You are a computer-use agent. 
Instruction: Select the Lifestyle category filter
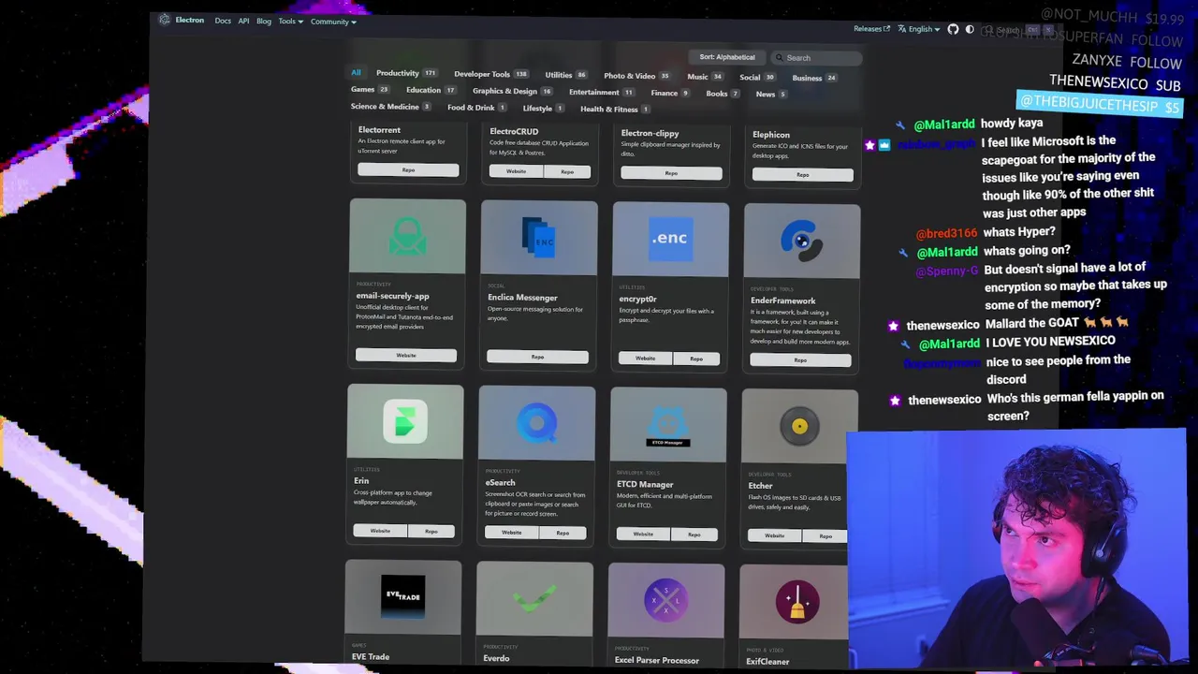tap(543, 109)
